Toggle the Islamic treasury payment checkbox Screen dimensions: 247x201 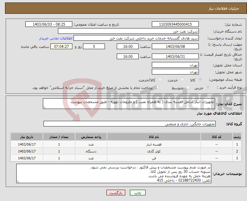(x=157, y=87)
